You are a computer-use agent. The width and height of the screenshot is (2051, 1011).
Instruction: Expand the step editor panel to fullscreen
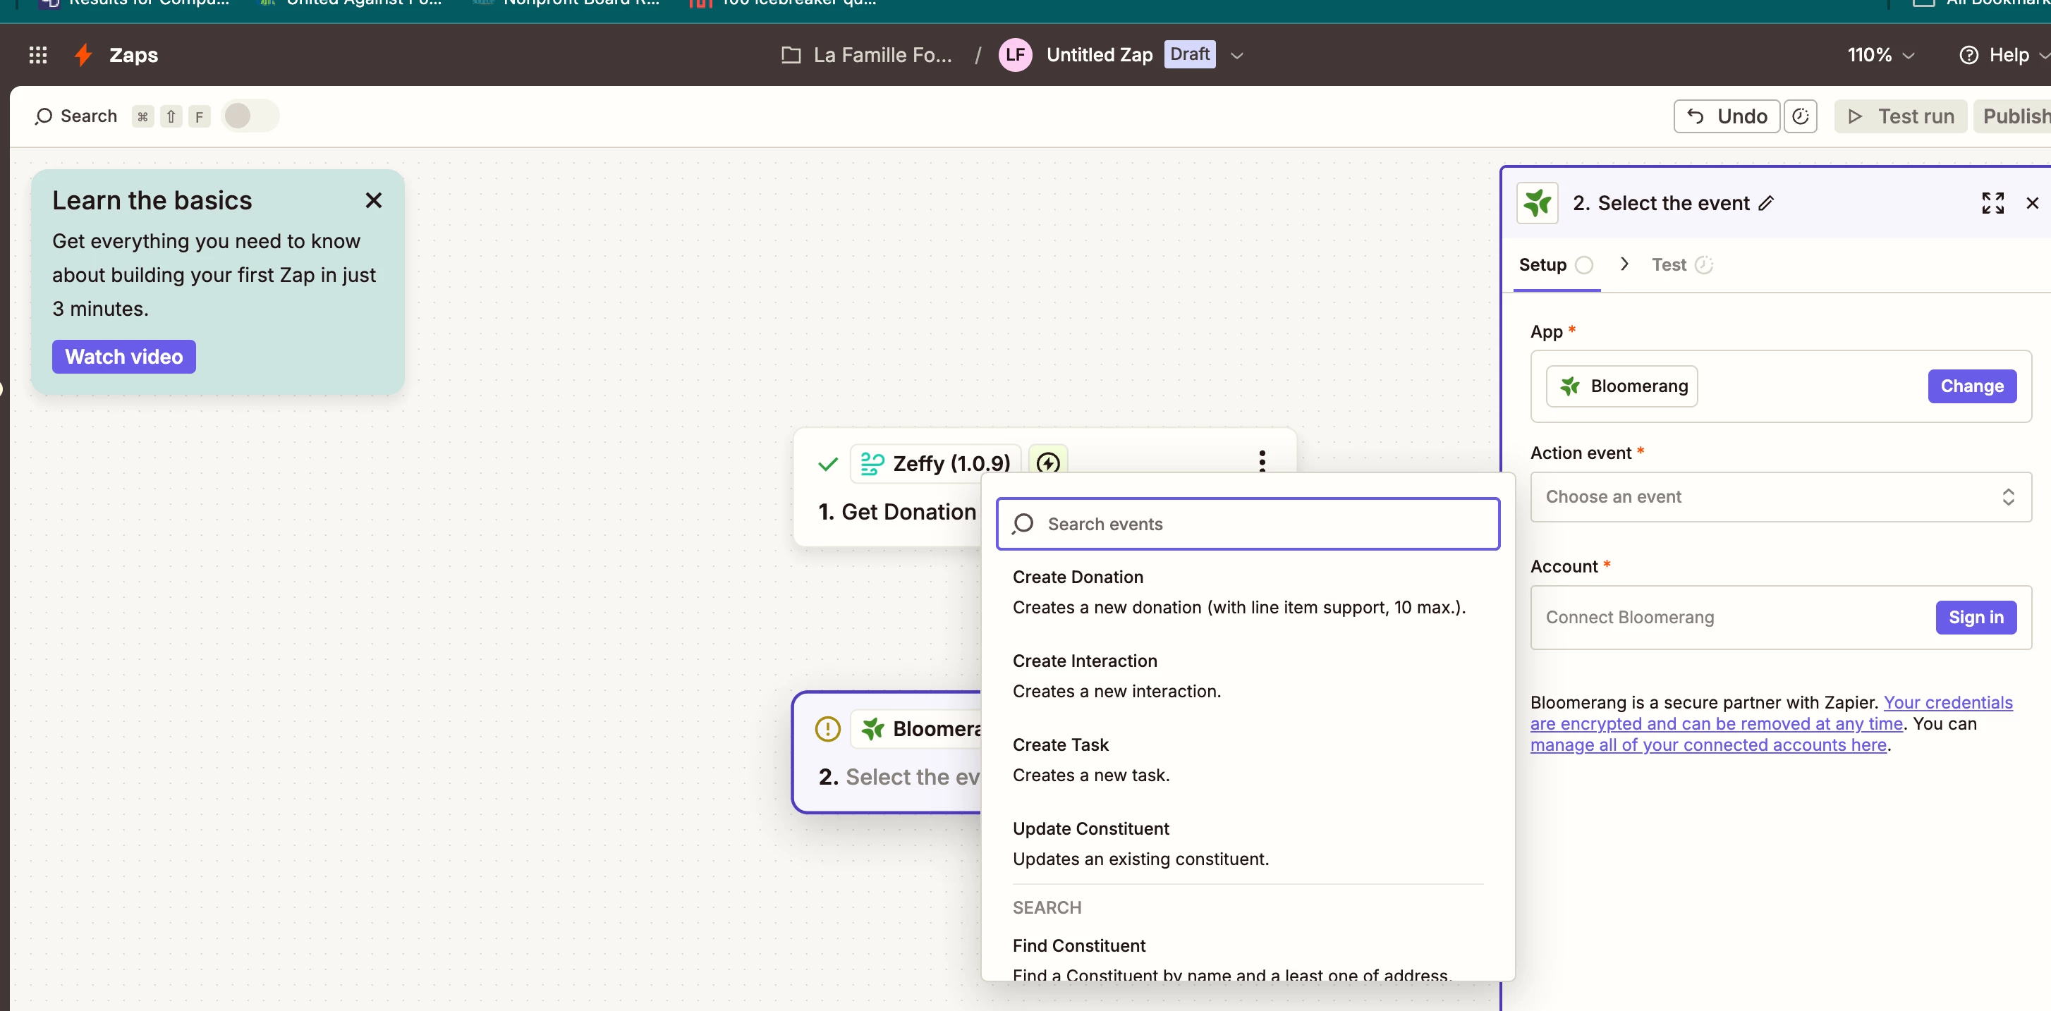pos(1992,203)
